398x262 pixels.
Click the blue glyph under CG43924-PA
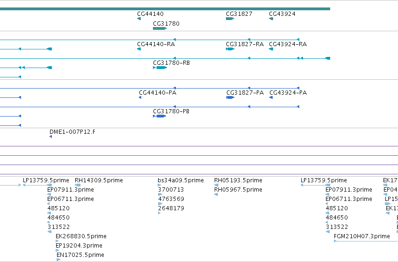(271, 97)
